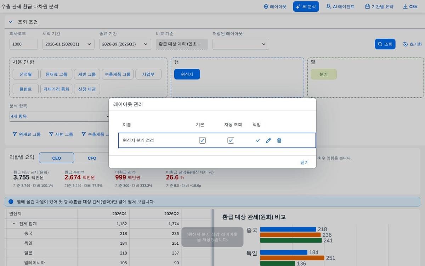Screen dimensions: 425x266
Task: Run the 조회 search button
Action: click(385, 44)
